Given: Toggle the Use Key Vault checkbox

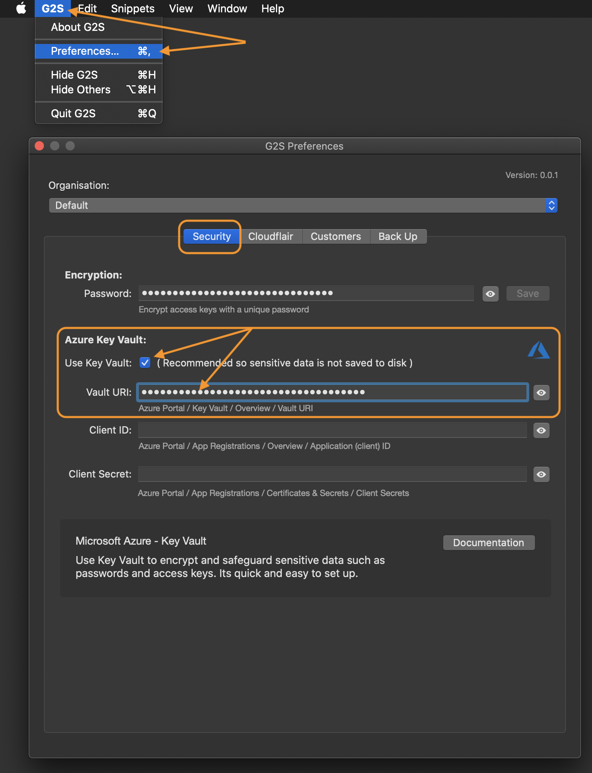Looking at the screenshot, I should pyautogui.click(x=145, y=363).
